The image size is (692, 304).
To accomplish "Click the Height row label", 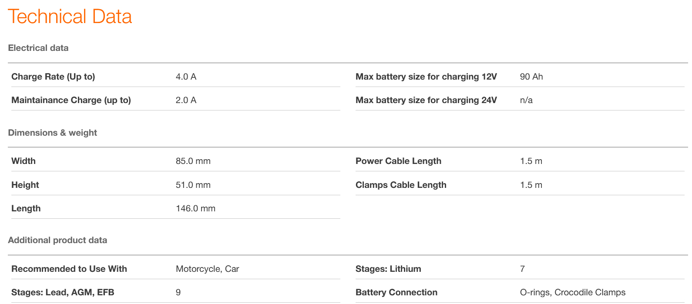I will (x=25, y=185).
